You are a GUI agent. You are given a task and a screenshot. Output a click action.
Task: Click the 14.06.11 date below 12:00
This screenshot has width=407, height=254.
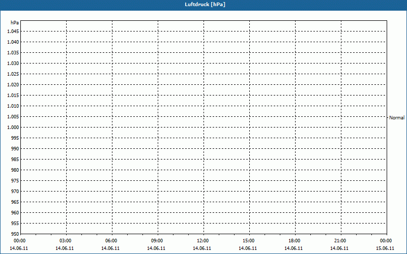202,248
